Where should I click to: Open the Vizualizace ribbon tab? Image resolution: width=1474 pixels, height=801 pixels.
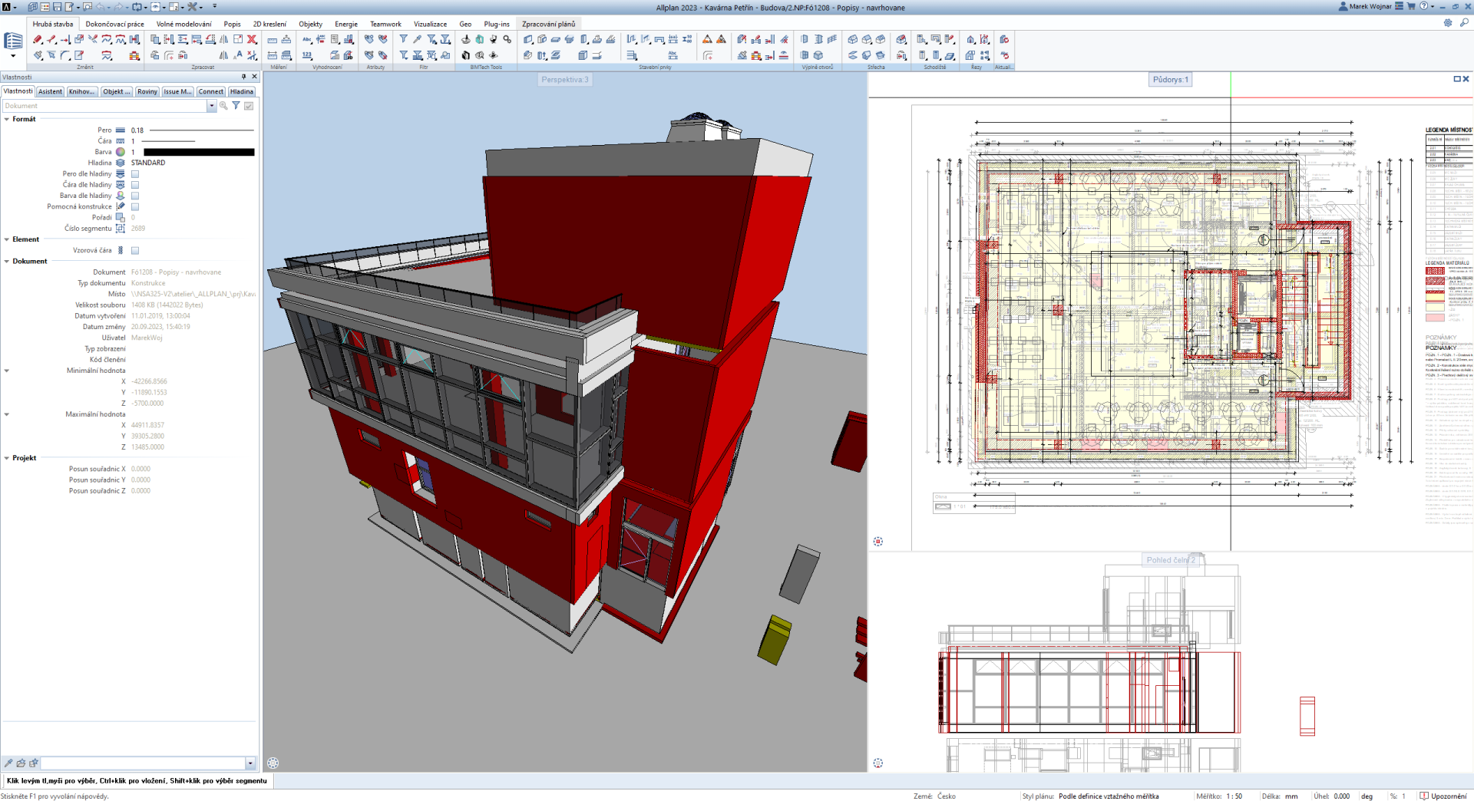(x=430, y=24)
